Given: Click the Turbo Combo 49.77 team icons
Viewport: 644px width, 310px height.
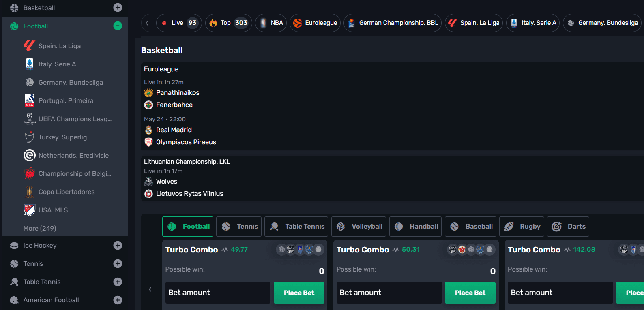Looking at the screenshot, I should click(x=300, y=250).
